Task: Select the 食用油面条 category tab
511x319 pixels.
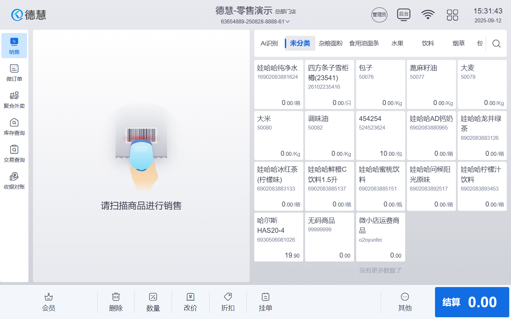Action: [x=364, y=43]
